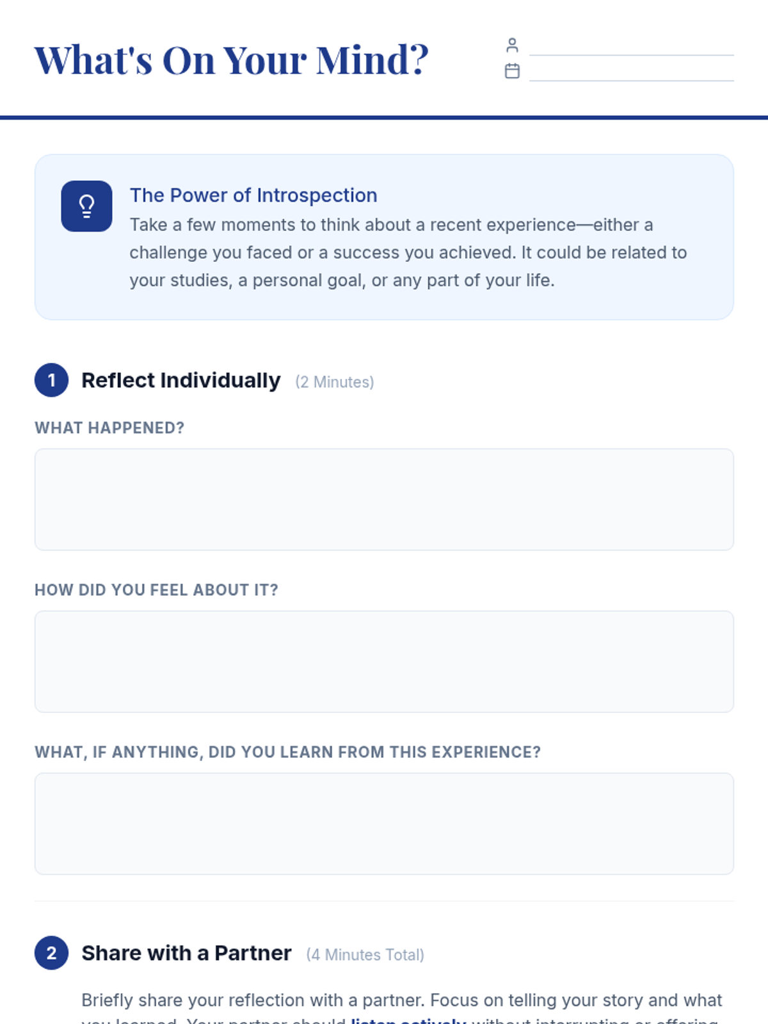Image resolution: width=768 pixels, height=1024 pixels.
Task: Click into the 'What happened?' answer box
Action: [x=384, y=499]
